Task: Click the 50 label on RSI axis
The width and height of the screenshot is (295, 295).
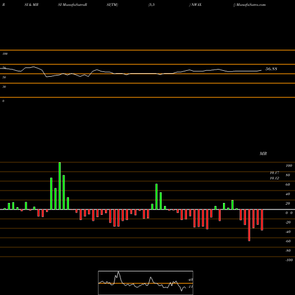Action: point(4,77)
